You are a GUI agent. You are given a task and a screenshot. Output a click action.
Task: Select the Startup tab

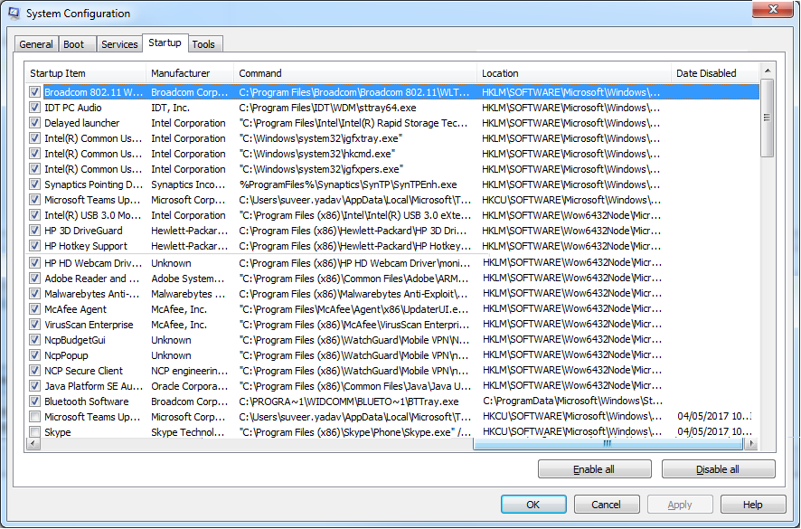(x=165, y=43)
